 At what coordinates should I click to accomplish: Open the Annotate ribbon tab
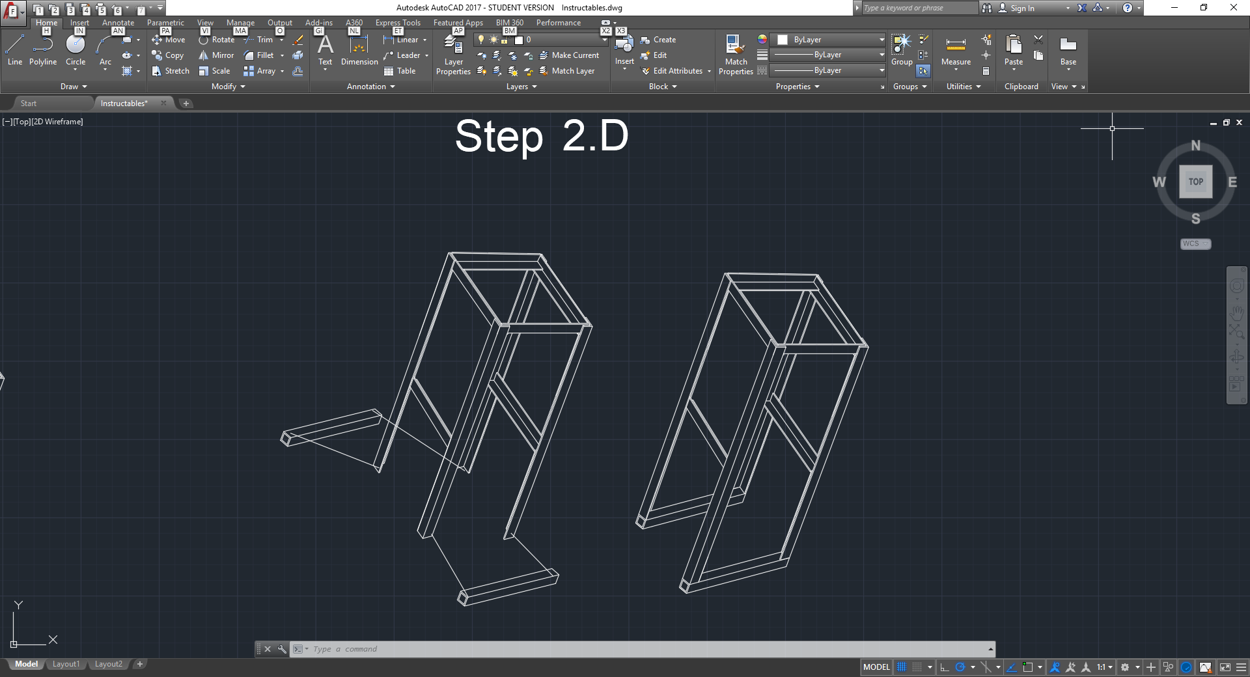click(118, 23)
